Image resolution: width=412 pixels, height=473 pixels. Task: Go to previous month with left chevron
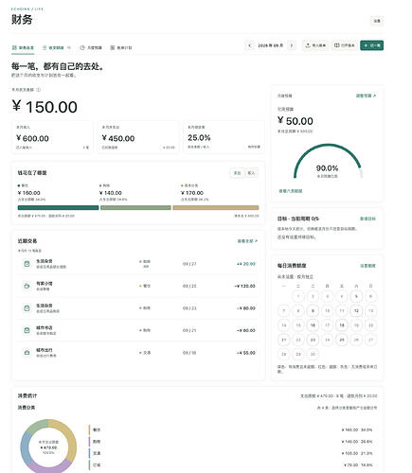pos(250,45)
